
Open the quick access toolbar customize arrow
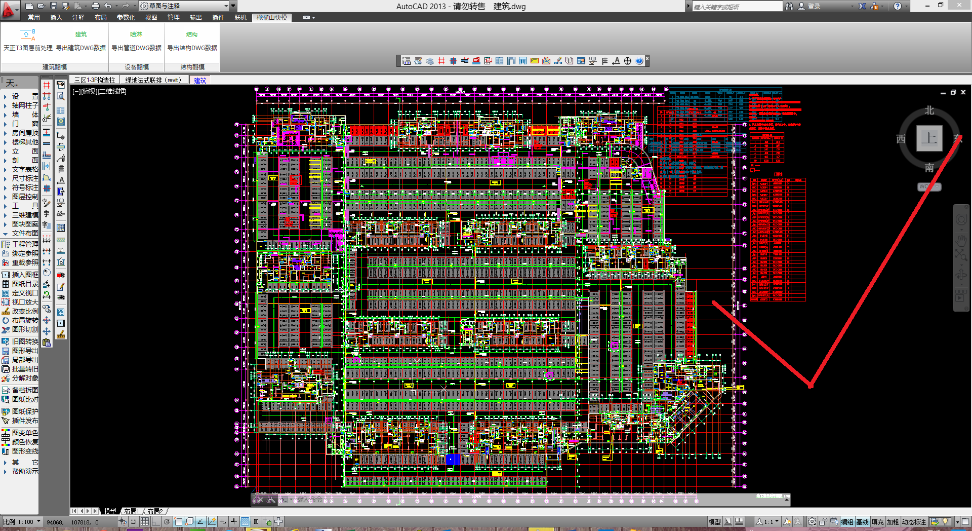[x=233, y=6]
